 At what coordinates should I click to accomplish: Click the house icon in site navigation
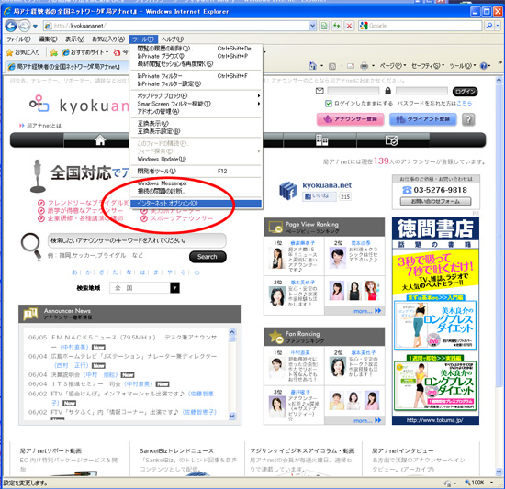[100, 140]
